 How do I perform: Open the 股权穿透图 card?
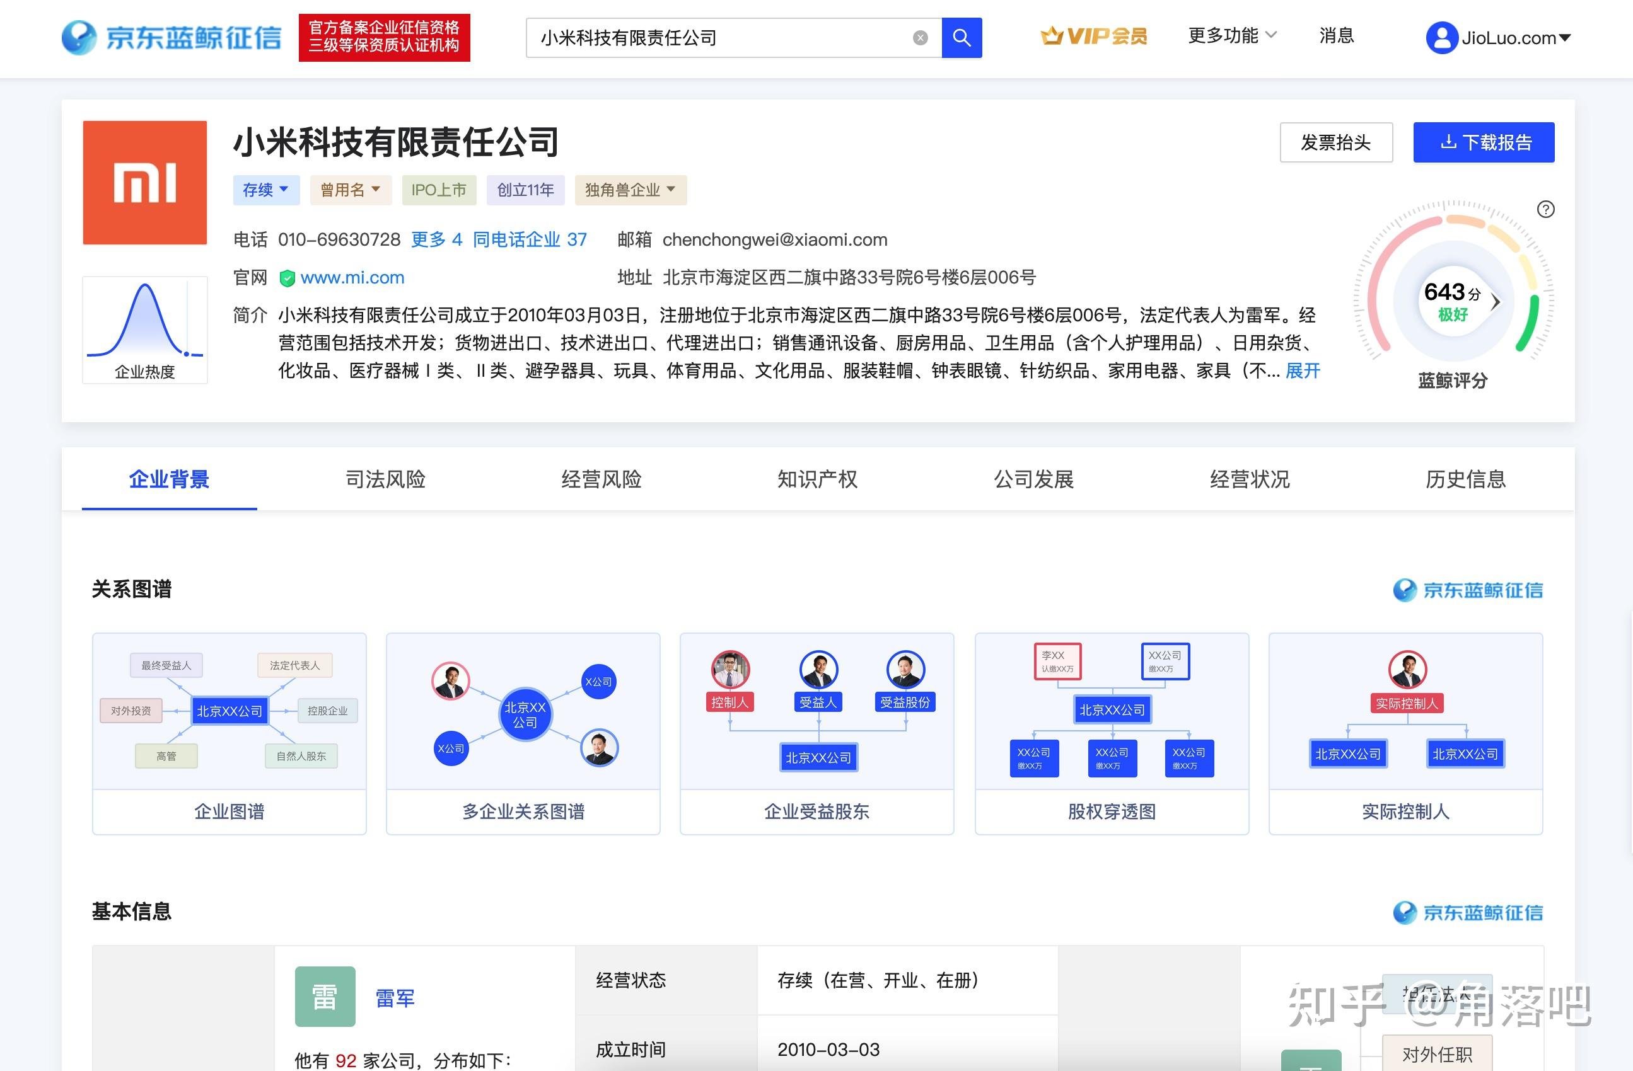click(x=1112, y=734)
